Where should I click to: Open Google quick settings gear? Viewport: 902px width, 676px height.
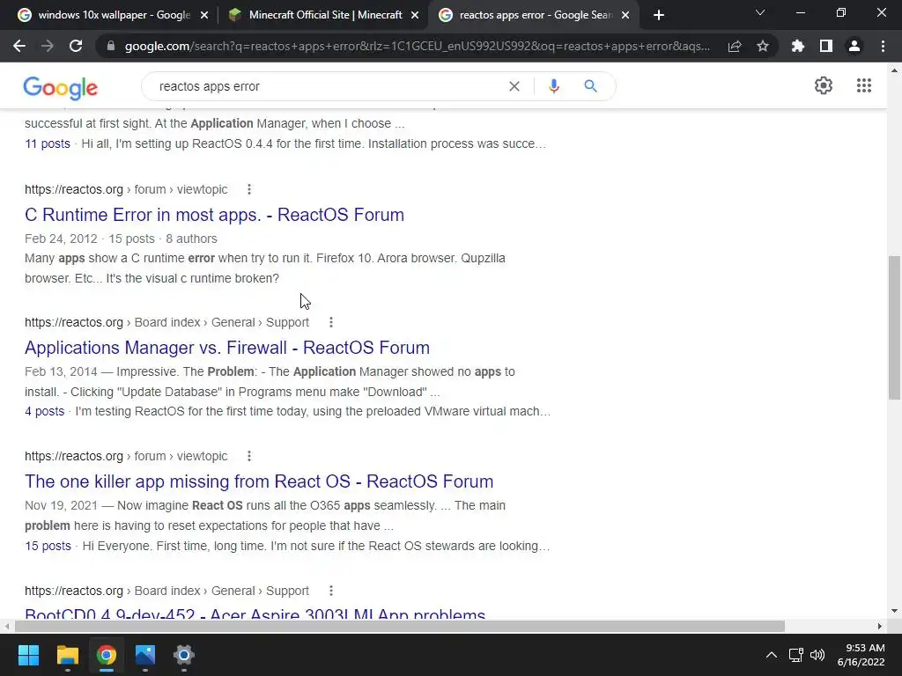coord(824,85)
